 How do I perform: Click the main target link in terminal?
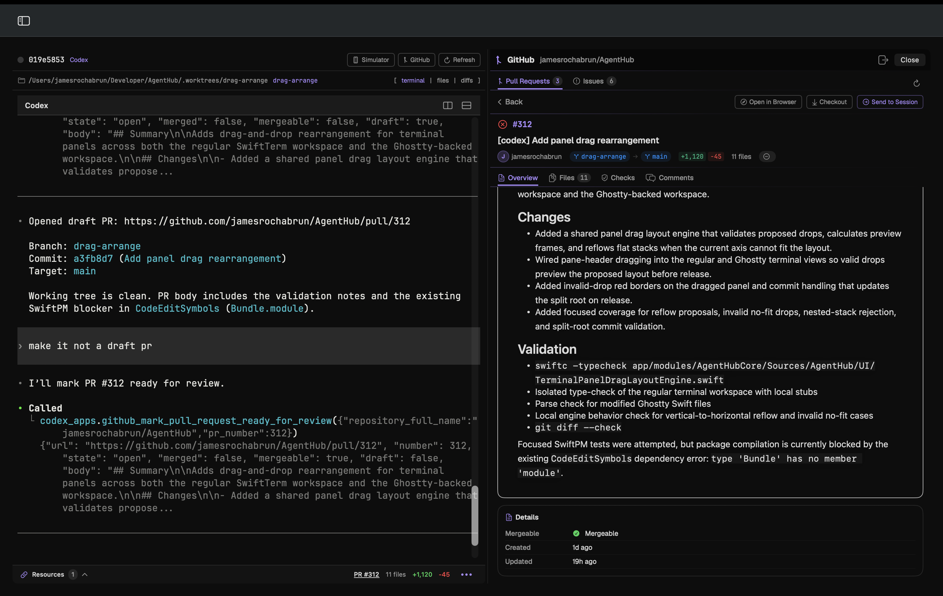point(85,271)
